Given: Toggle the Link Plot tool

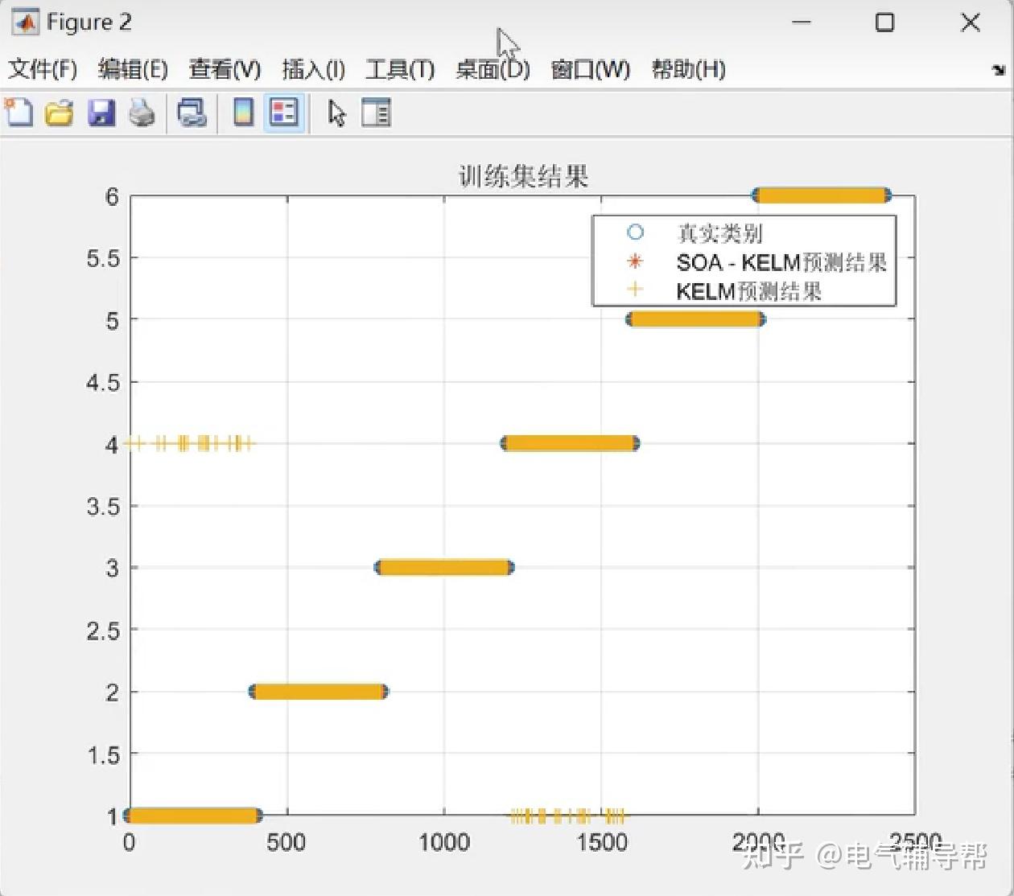Looking at the screenshot, I should (x=192, y=113).
